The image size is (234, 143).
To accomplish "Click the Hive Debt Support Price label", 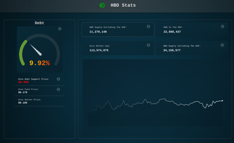I will 34,79.
